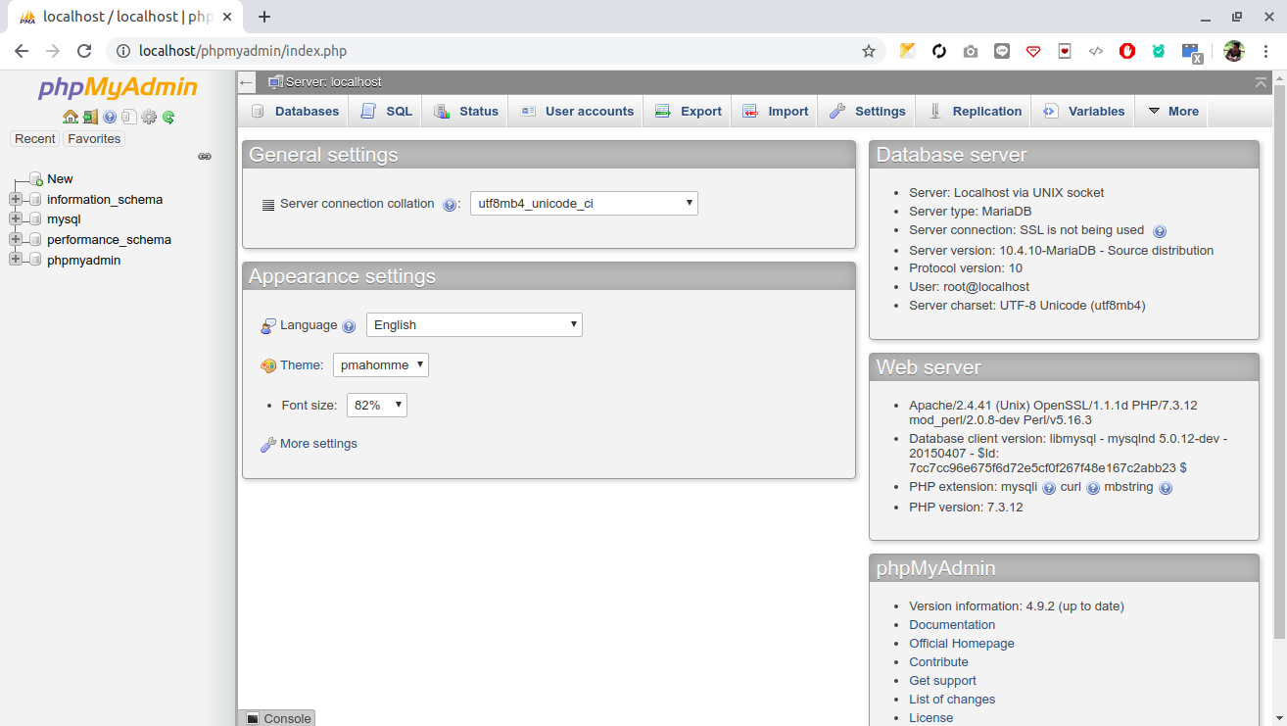Open MySQL documentation page icon
Viewport: 1287px width, 726px height.
[129, 117]
